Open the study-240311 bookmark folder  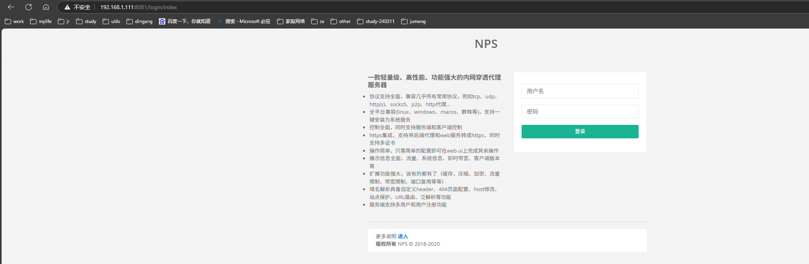376,21
